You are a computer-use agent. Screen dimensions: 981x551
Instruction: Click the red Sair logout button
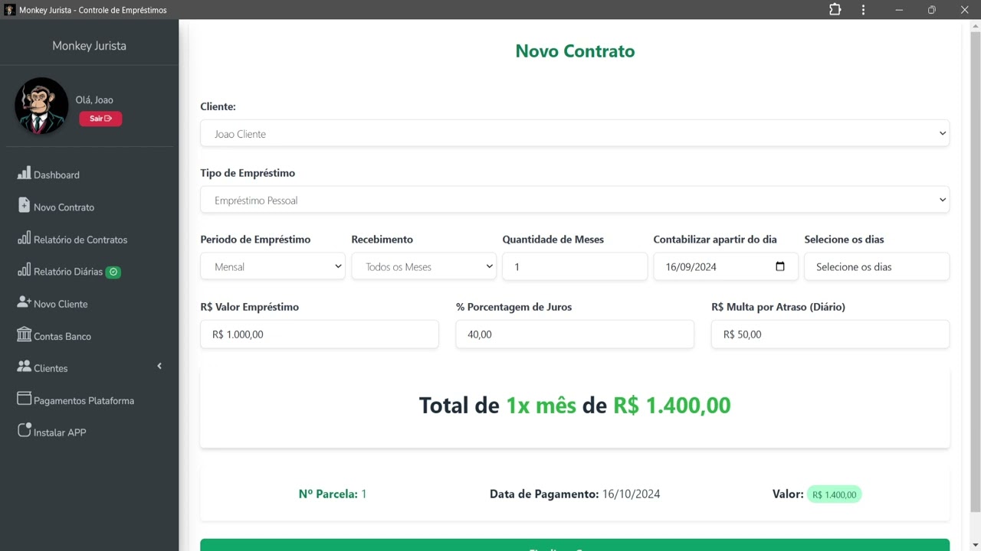(x=100, y=119)
